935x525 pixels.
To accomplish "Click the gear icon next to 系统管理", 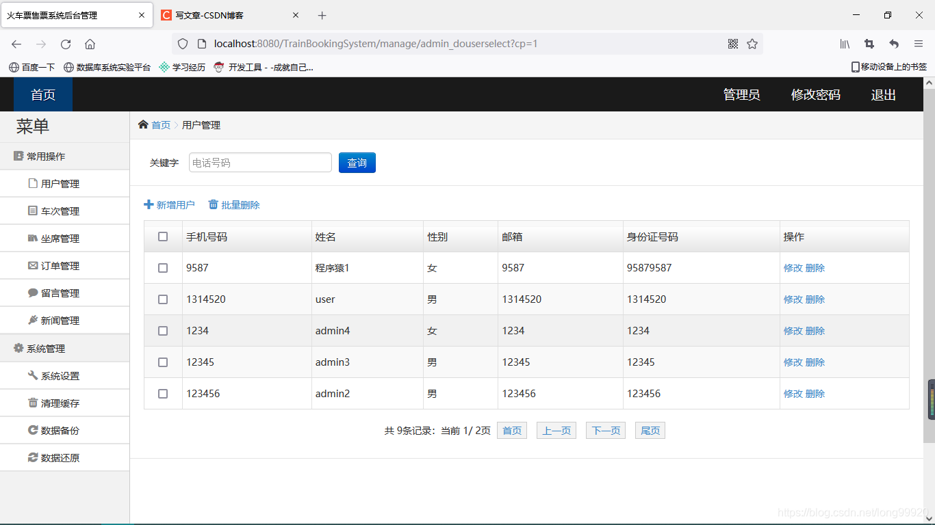I will pos(18,348).
